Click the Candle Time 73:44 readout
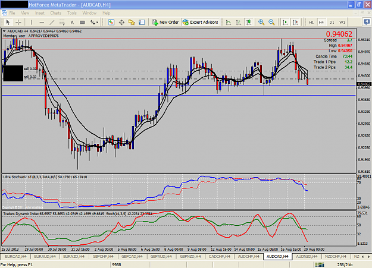The width and height of the screenshot is (372, 268). tap(334, 56)
